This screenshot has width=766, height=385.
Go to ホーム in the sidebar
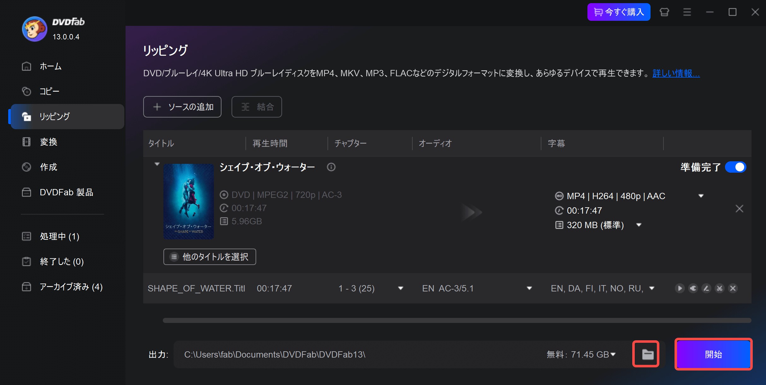[67, 66]
